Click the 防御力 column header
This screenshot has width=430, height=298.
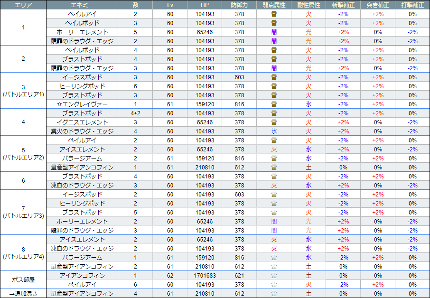[x=239, y=5]
